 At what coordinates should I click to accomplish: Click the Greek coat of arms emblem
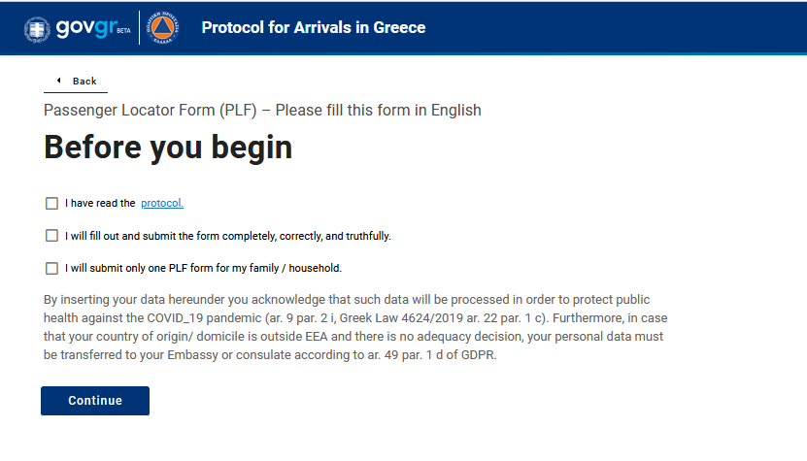pyautogui.click(x=39, y=28)
